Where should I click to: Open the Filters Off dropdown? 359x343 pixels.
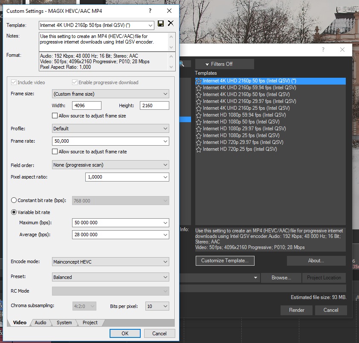point(224,64)
